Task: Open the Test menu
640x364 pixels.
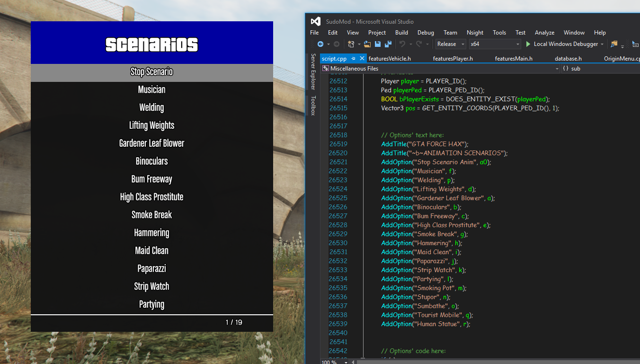Action: coord(520,33)
